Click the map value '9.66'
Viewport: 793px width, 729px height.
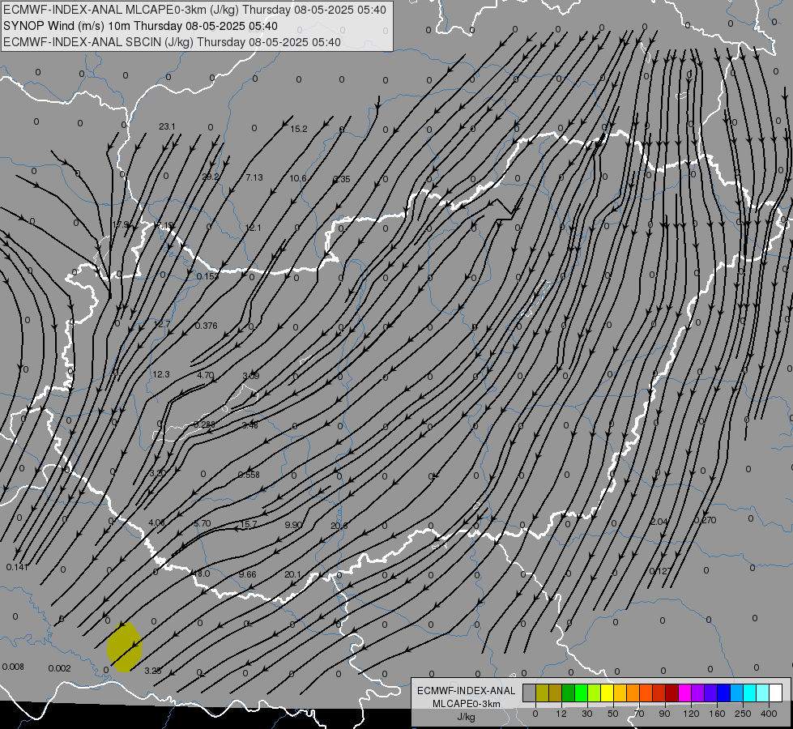pos(247,574)
